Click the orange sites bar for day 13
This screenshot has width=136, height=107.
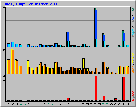(57, 68)
